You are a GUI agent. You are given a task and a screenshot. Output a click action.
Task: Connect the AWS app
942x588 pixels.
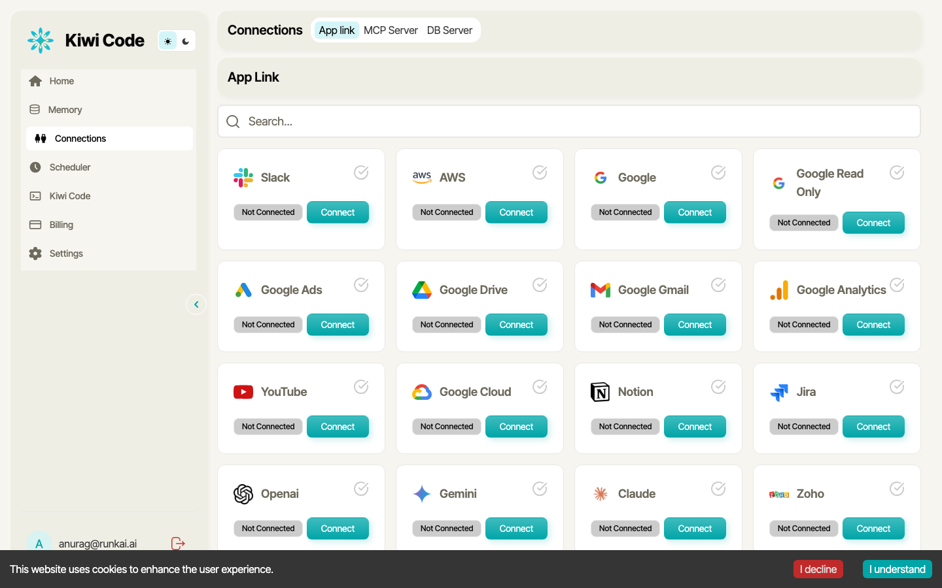pos(516,212)
